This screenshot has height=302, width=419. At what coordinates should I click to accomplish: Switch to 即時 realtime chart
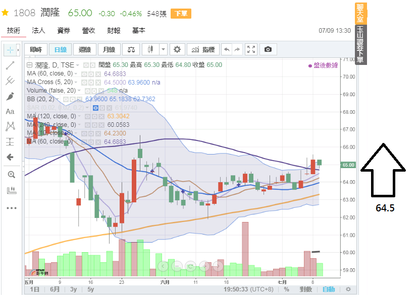coord(36,49)
